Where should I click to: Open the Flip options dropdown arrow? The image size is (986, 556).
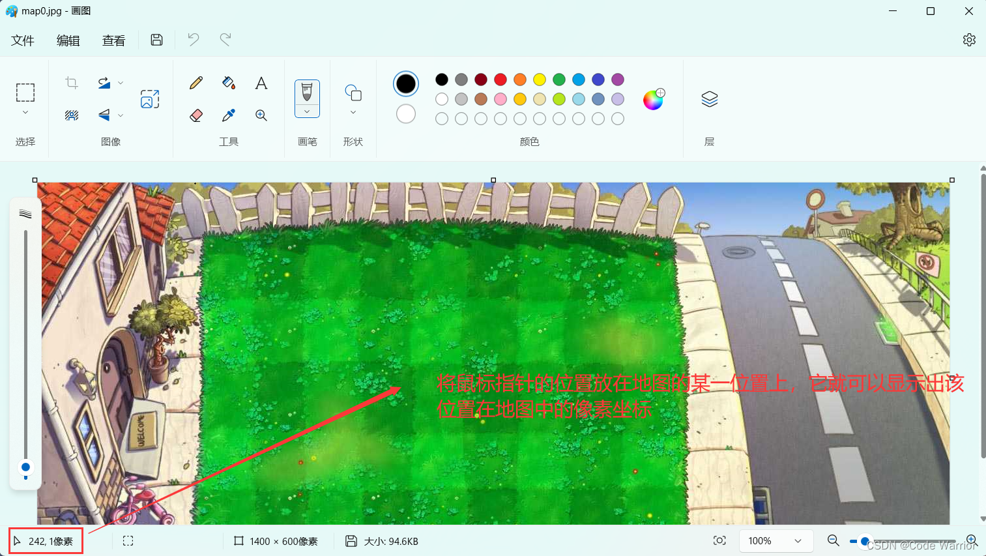pyautogui.click(x=121, y=115)
